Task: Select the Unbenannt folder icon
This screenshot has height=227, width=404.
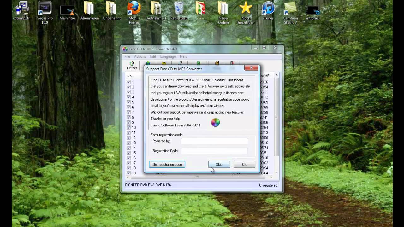Action: pos(112,11)
